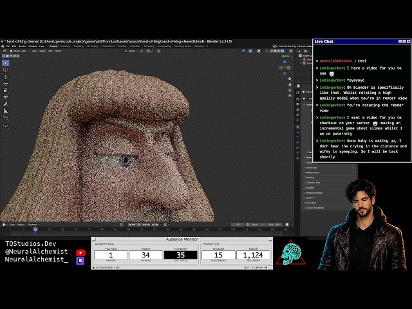
Task: Click the green Y axis gizmo handle
Action: (x=288, y=68)
